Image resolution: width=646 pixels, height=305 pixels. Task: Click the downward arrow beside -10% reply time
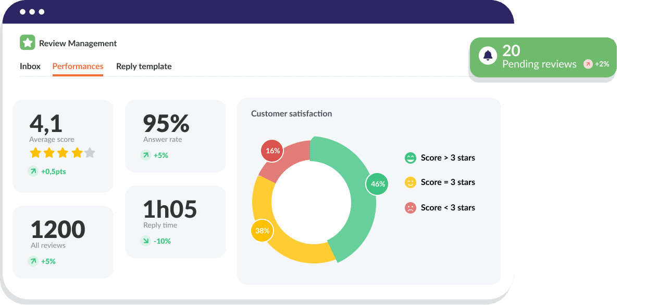146,241
